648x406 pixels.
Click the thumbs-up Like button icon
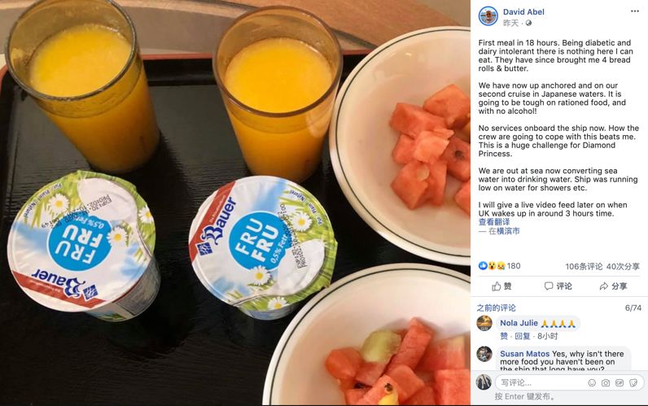(497, 286)
